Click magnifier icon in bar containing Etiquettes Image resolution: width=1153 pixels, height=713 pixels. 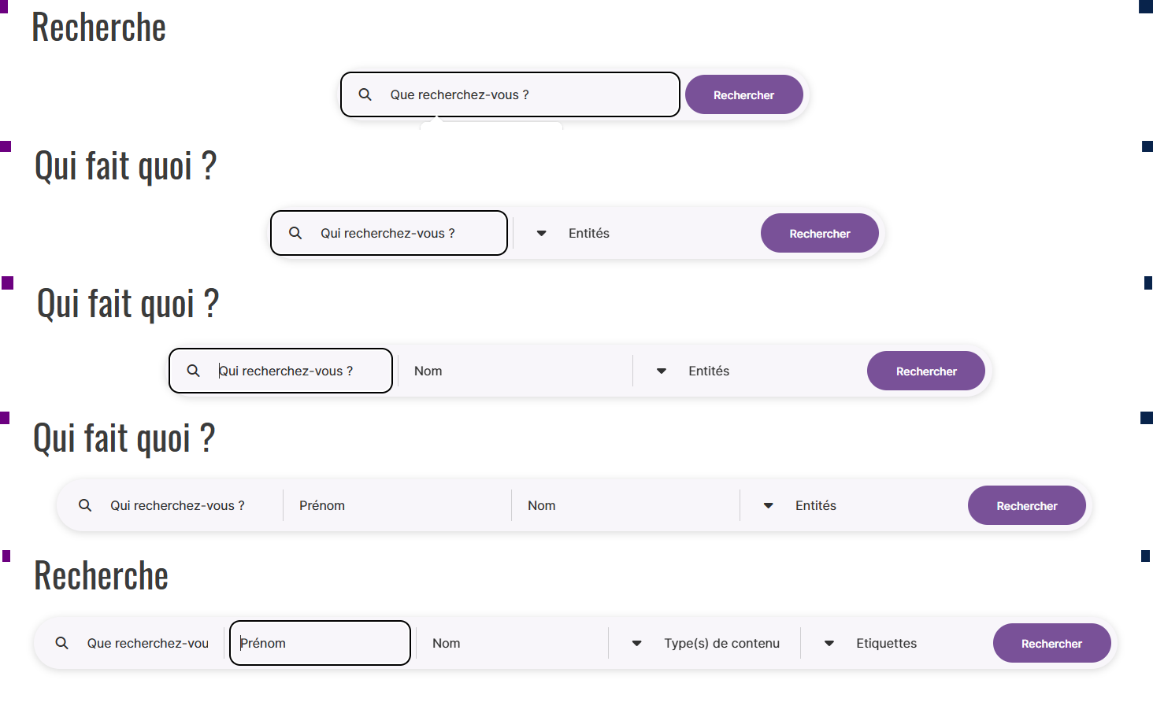tap(61, 643)
